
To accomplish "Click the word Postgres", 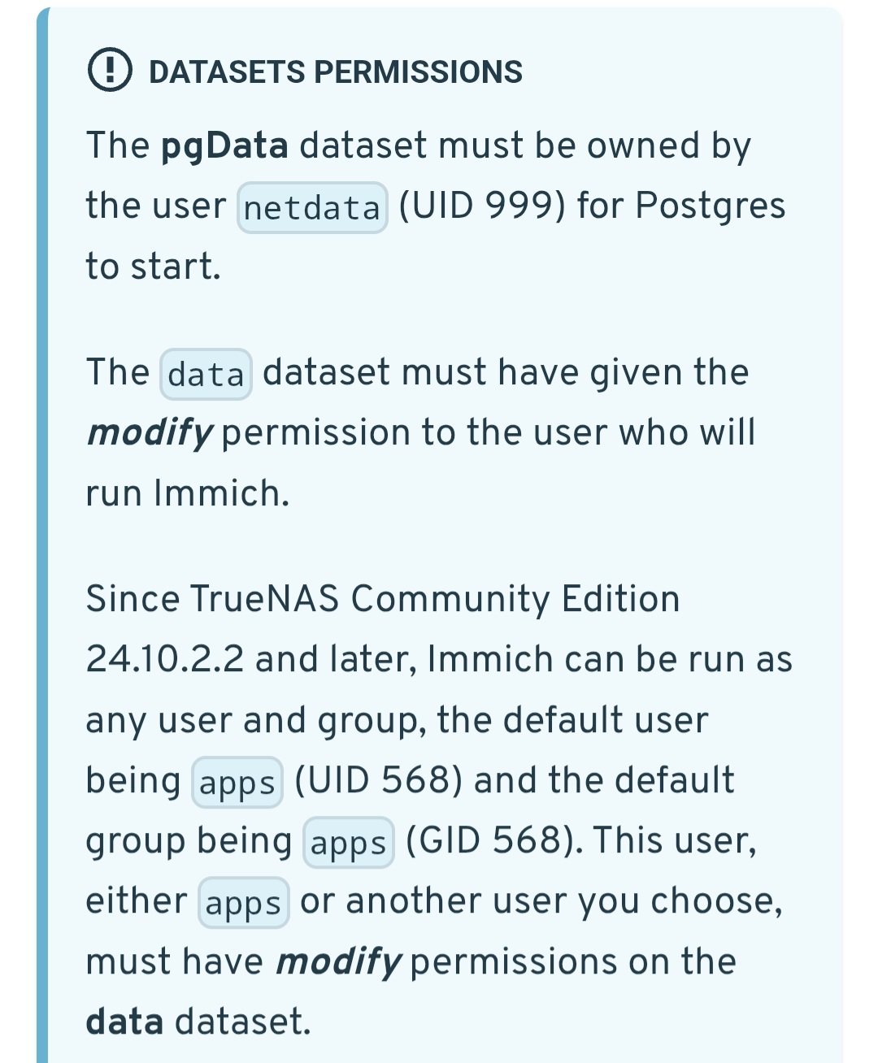I will pos(710,206).
